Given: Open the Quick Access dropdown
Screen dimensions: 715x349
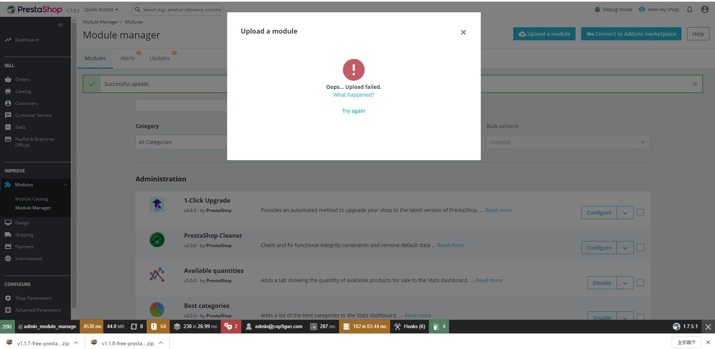Looking at the screenshot, I should pyautogui.click(x=101, y=9).
